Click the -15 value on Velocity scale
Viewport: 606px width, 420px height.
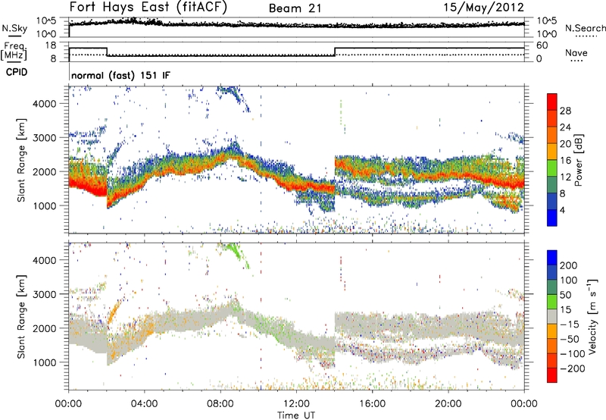(570, 324)
